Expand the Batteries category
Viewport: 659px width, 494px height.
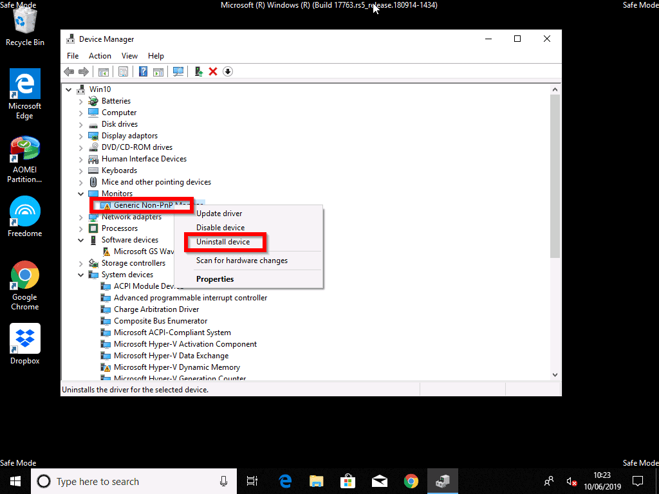coord(80,101)
